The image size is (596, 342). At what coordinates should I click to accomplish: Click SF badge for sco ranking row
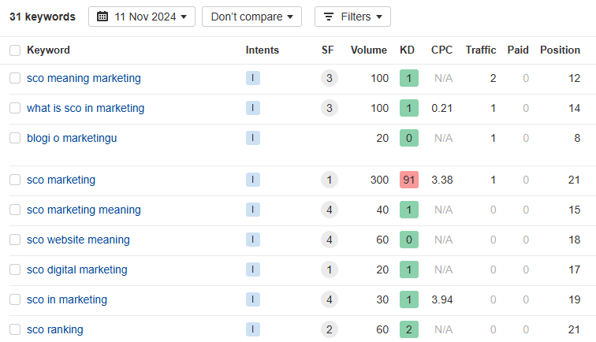click(329, 329)
